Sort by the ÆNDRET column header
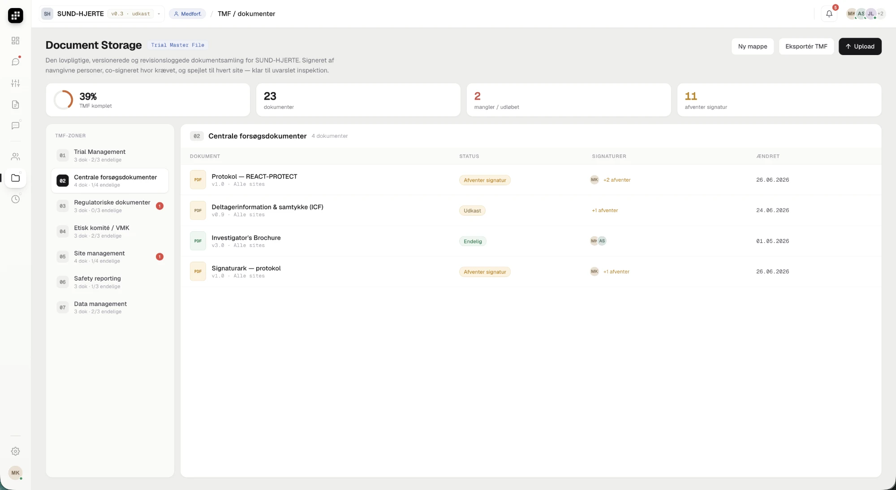Screen dimensions: 896x490 click(x=768, y=156)
